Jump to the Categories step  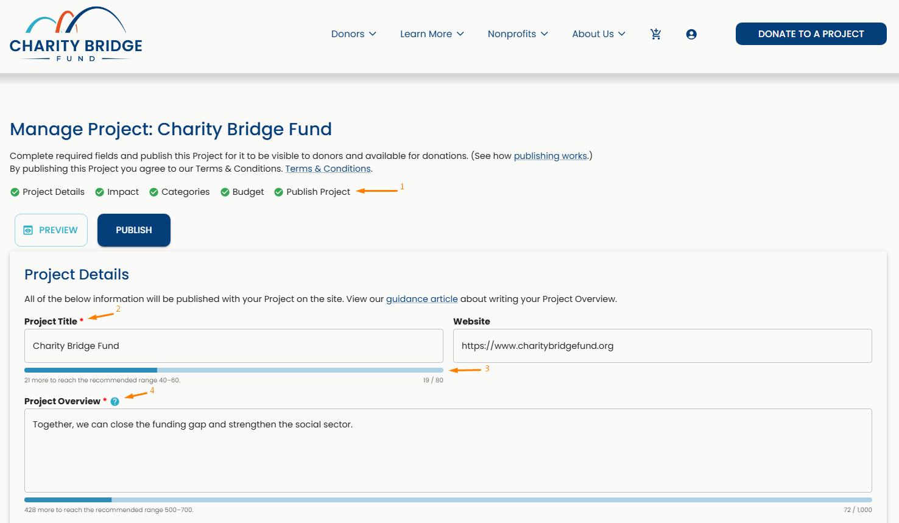tap(186, 192)
